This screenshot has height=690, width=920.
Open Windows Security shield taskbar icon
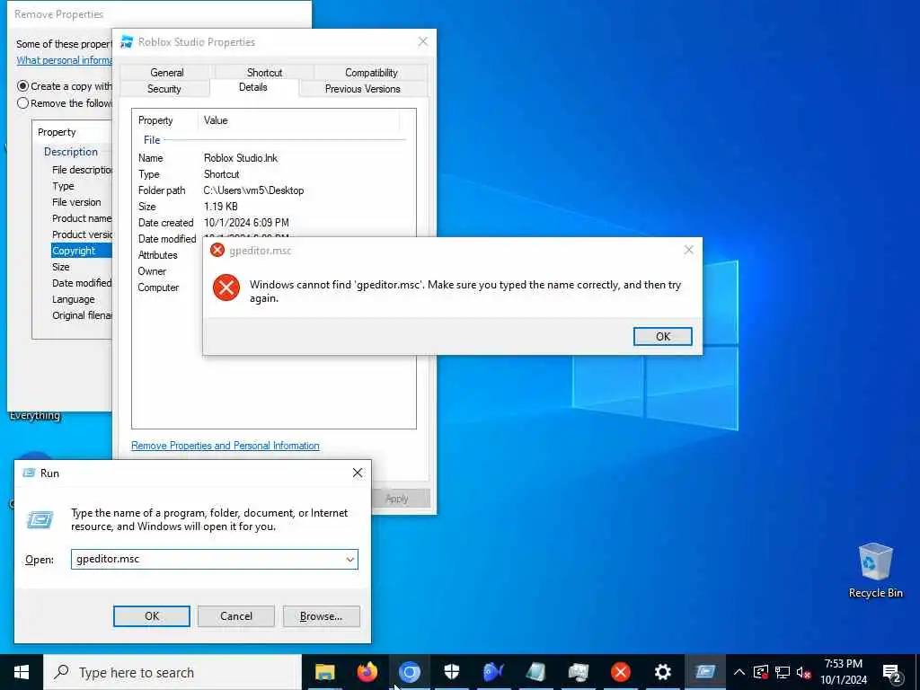pos(452,672)
